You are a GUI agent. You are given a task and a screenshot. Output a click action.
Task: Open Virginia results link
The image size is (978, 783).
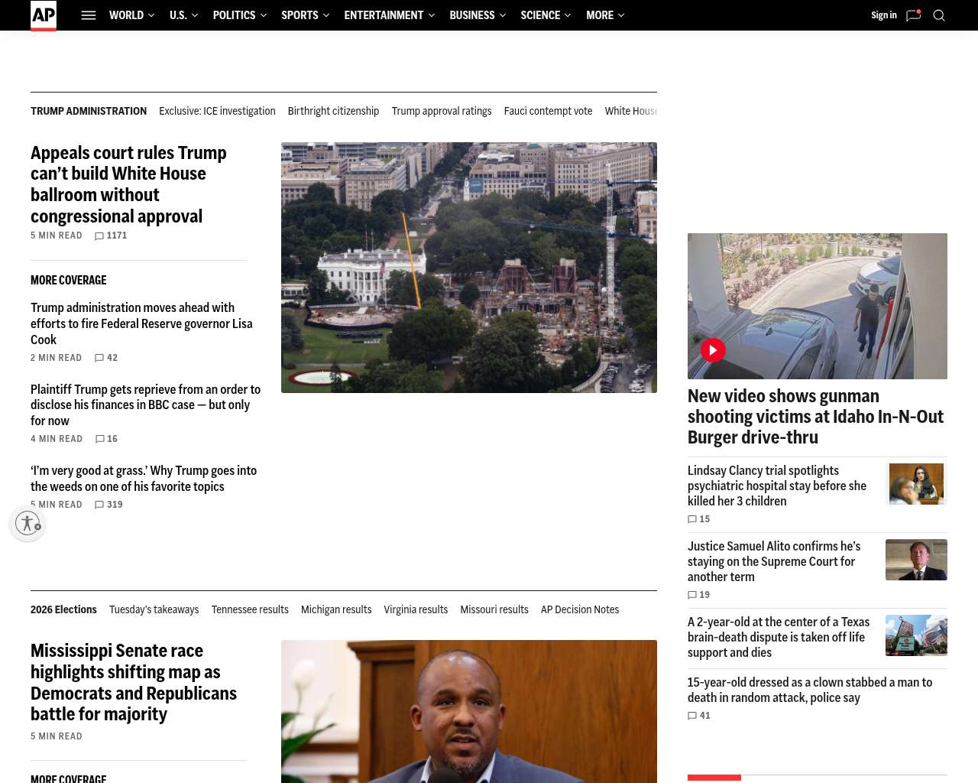[416, 609]
